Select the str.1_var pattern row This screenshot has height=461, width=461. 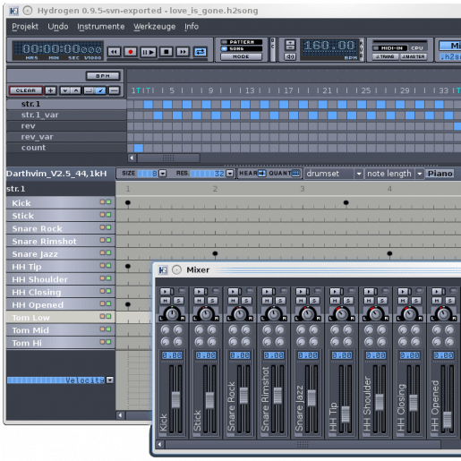point(66,115)
